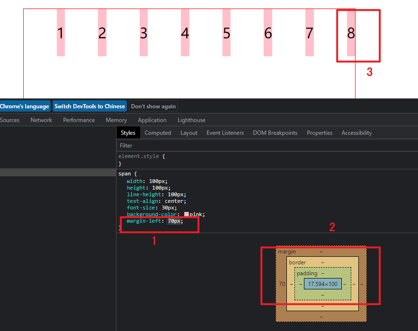Open the Sources panel tab
418x331 pixels.
[x=9, y=120]
